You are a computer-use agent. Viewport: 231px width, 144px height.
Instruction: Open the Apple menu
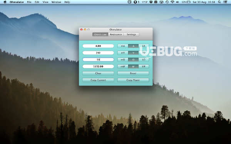click(5, 2)
